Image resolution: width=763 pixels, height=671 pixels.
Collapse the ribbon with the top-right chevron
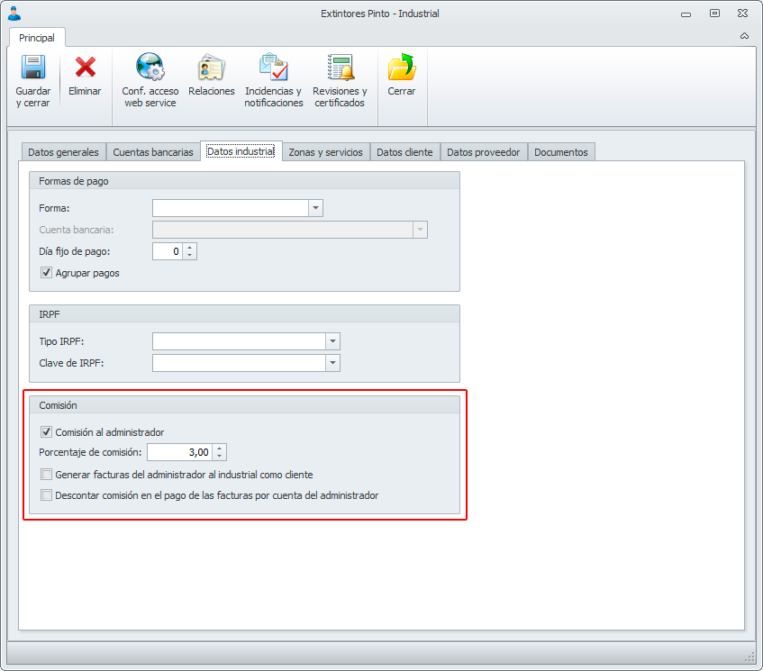pyautogui.click(x=744, y=36)
